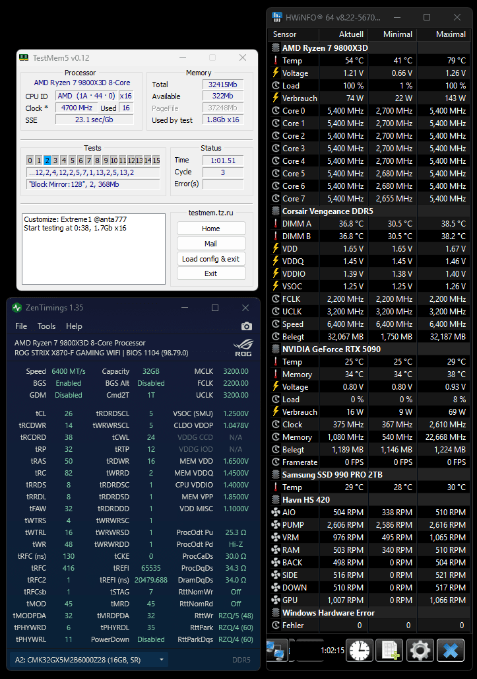The width and height of the screenshot is (477, 679).
Task: Click the blue X close sensors icon
Action: (x=451, y=650)
